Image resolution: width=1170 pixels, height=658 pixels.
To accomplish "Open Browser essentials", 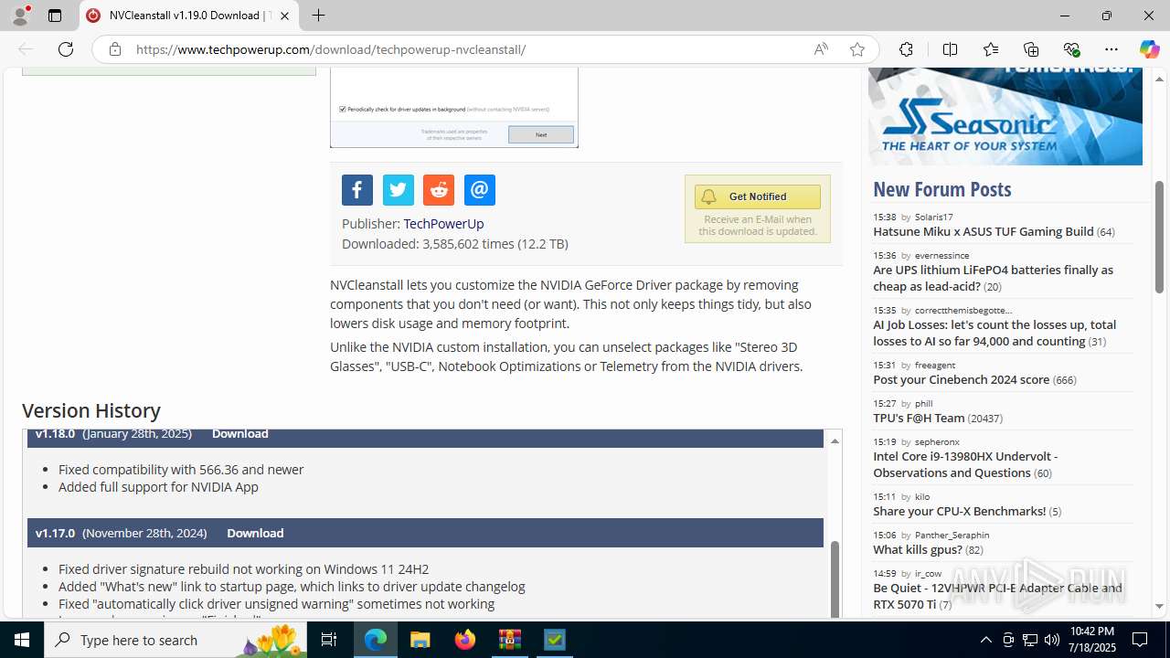I will (1071, 49).
